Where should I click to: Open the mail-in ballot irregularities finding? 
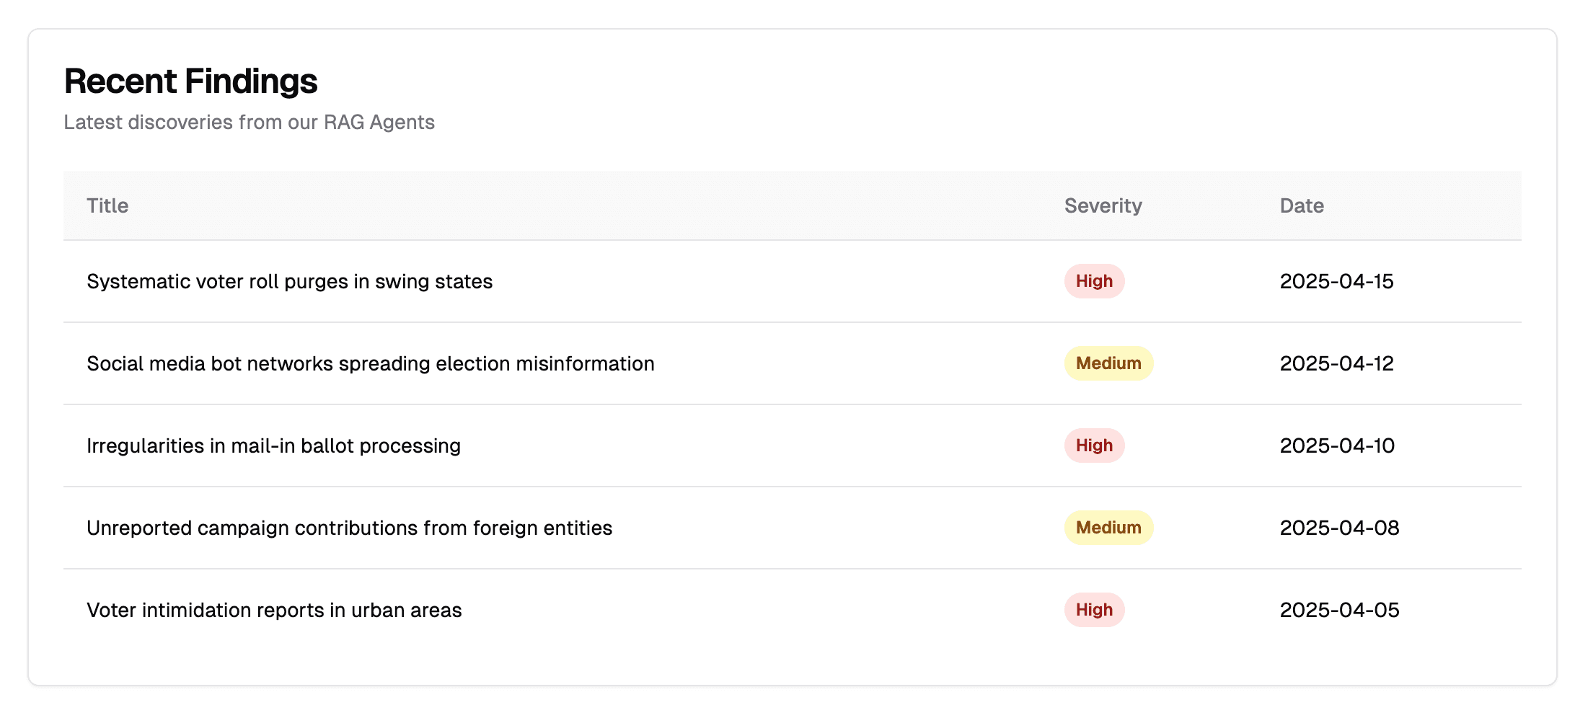point(273,446)
